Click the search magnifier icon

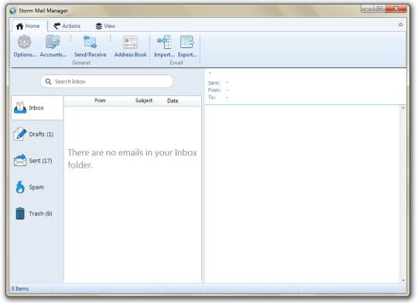[x=48, y=81]
